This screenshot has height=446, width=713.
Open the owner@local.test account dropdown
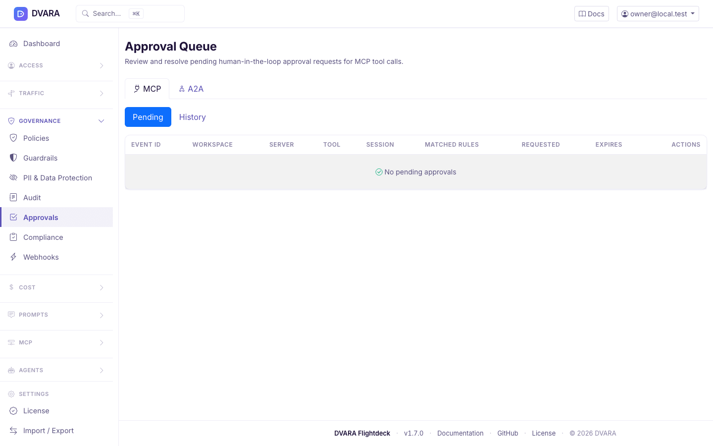pos(658,14)
